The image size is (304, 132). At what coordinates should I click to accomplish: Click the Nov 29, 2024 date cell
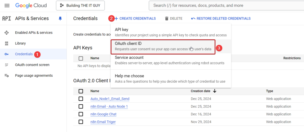(201, 122)
